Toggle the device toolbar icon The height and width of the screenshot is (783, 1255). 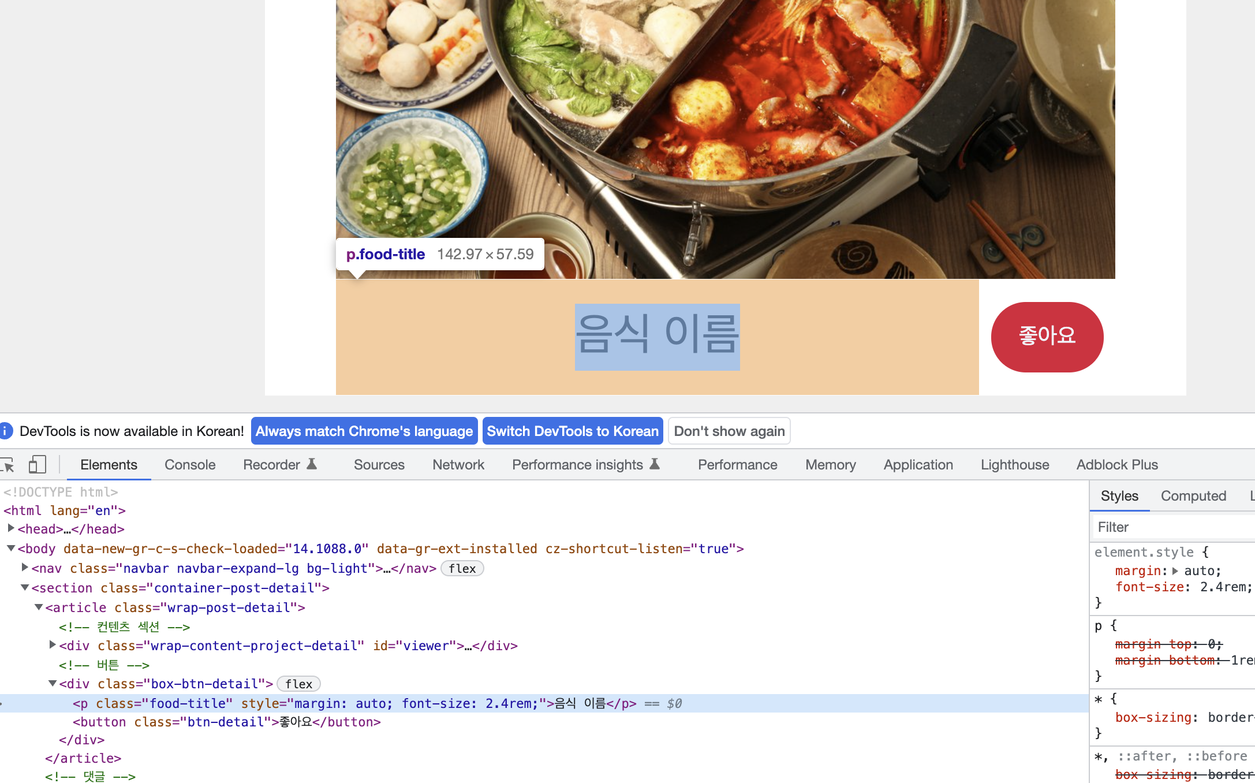click(38, 465)
